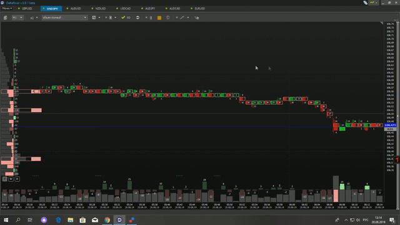Expand the arrow next to the drawing tool
Screen dimensions: 400x225
(188, 17)
